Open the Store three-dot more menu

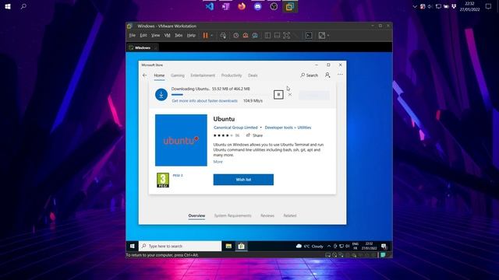point(340,75)
